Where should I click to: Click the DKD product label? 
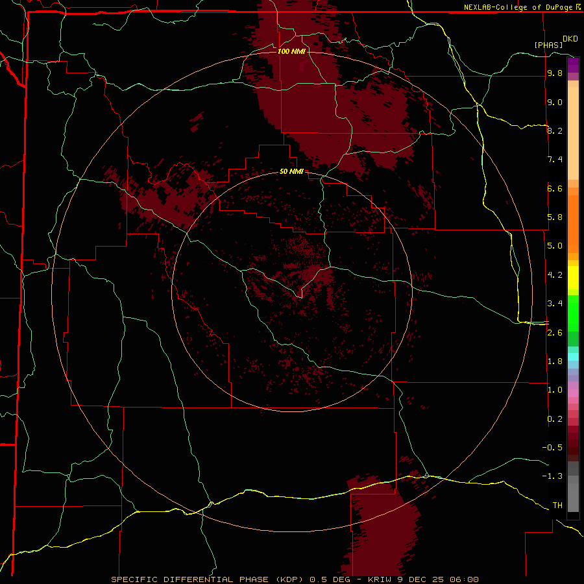(570, 39)
